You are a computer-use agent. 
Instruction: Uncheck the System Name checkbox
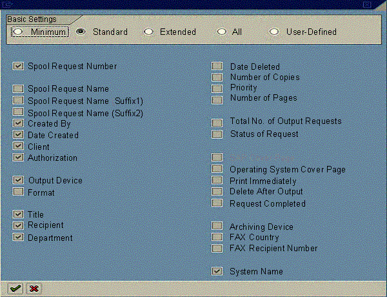217,272
